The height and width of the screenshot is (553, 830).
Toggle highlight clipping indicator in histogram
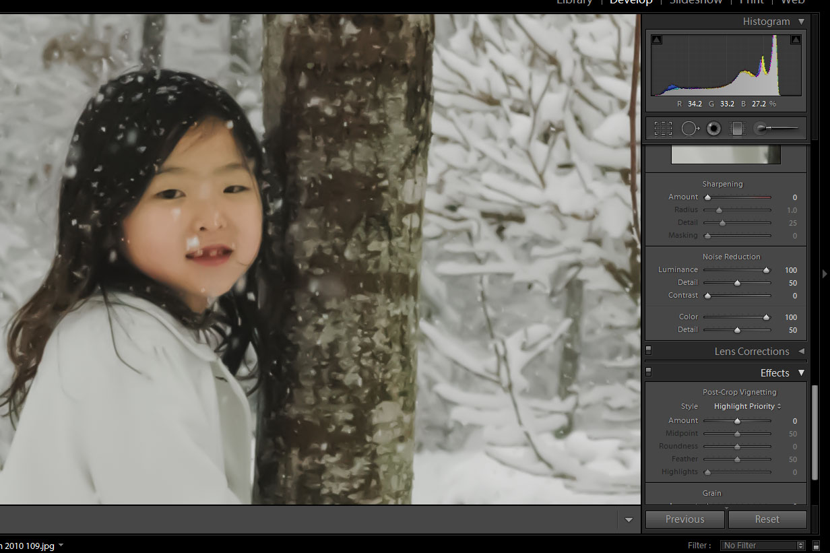coord(795,40)
